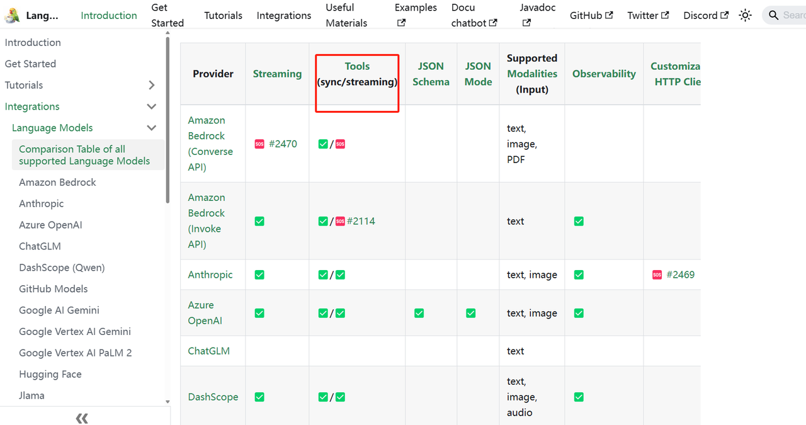Open issue #2470 link
The image size is (806, 425).
[x=283, y=144]
